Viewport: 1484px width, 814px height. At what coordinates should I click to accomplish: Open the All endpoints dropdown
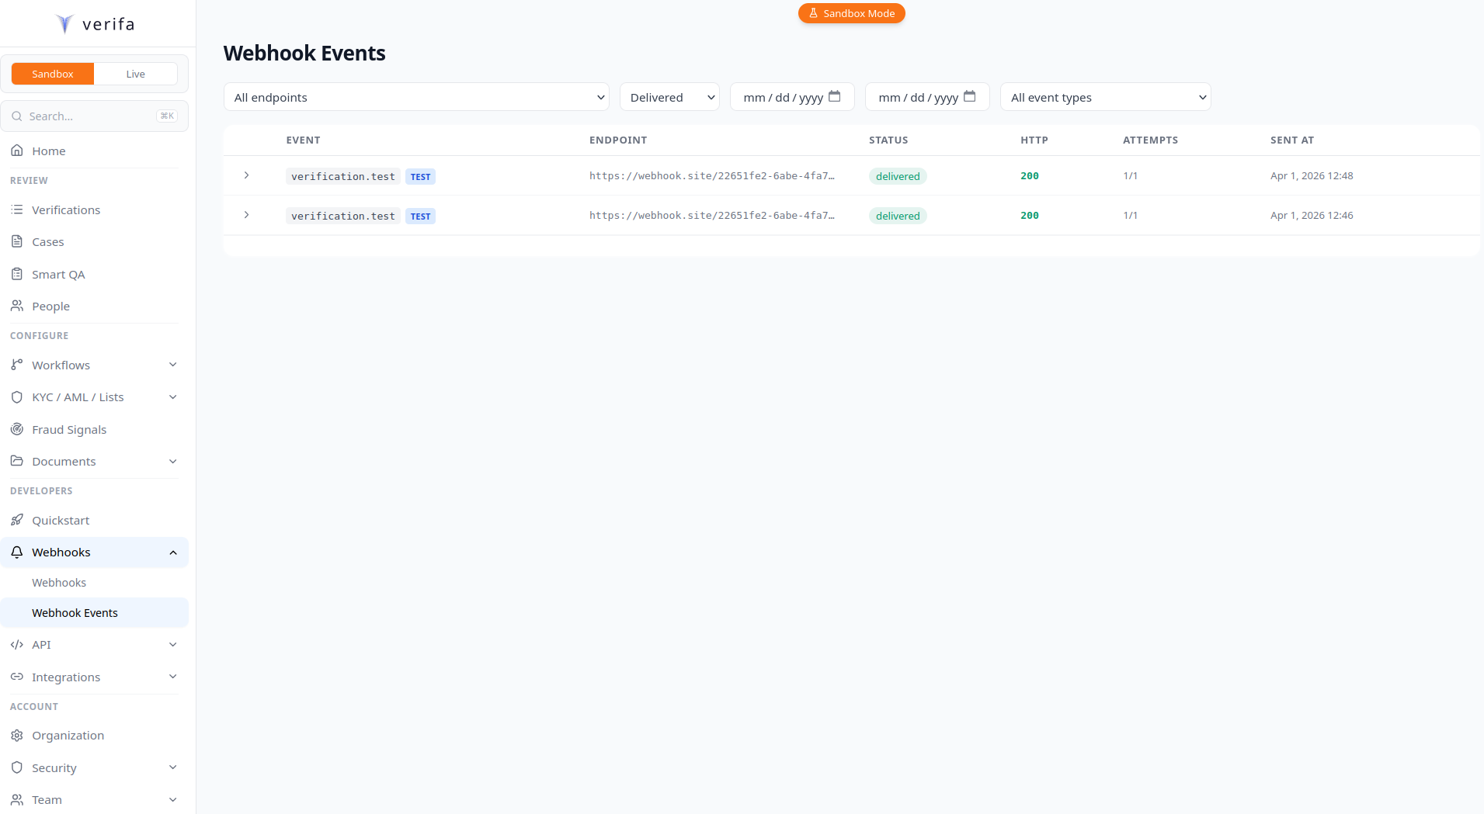pyautogui.click(x=416, y=97)
